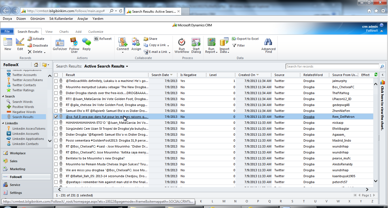
Task: Click the browser back arrow button
Action: tap(6, 11)
